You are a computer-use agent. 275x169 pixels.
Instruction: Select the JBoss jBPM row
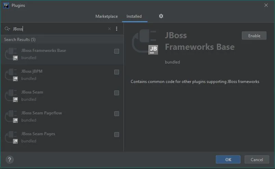[x=62, y=75]
